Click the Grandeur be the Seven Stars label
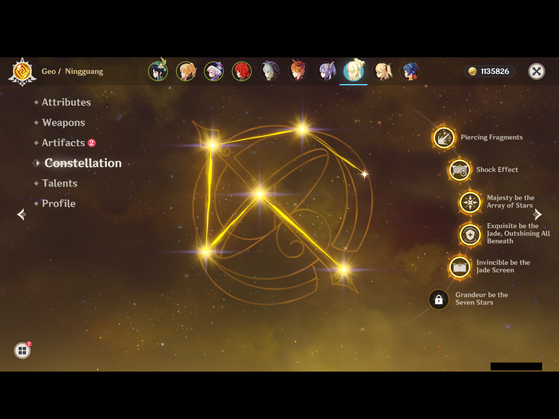Viewport: 559px width, 419px height. click(482, 299)
